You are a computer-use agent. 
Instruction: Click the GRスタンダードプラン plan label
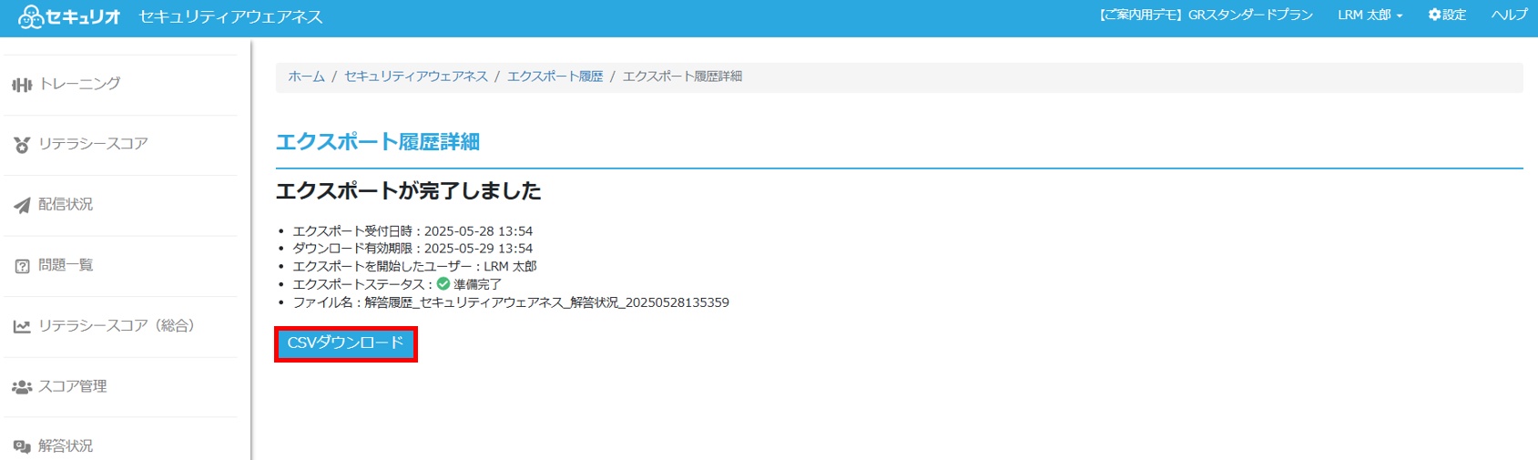(1206, 15)
